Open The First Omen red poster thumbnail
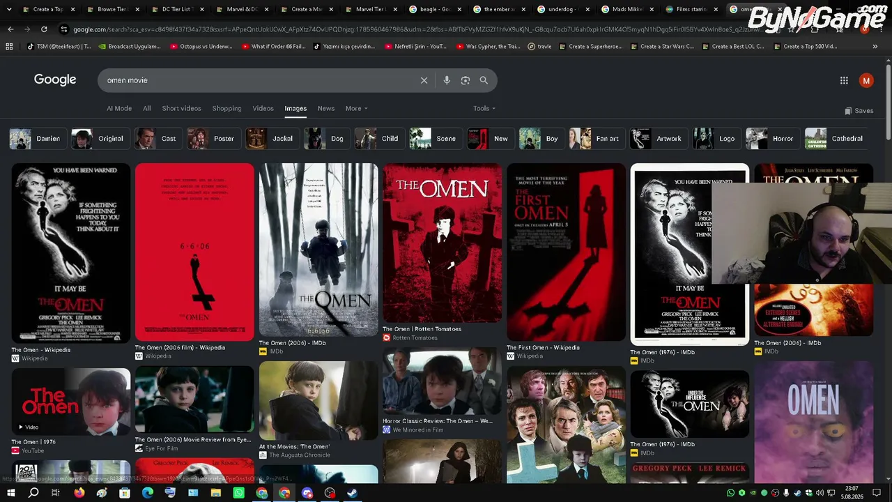The height and width of the screenshot is (502, 892). point(566,252)
